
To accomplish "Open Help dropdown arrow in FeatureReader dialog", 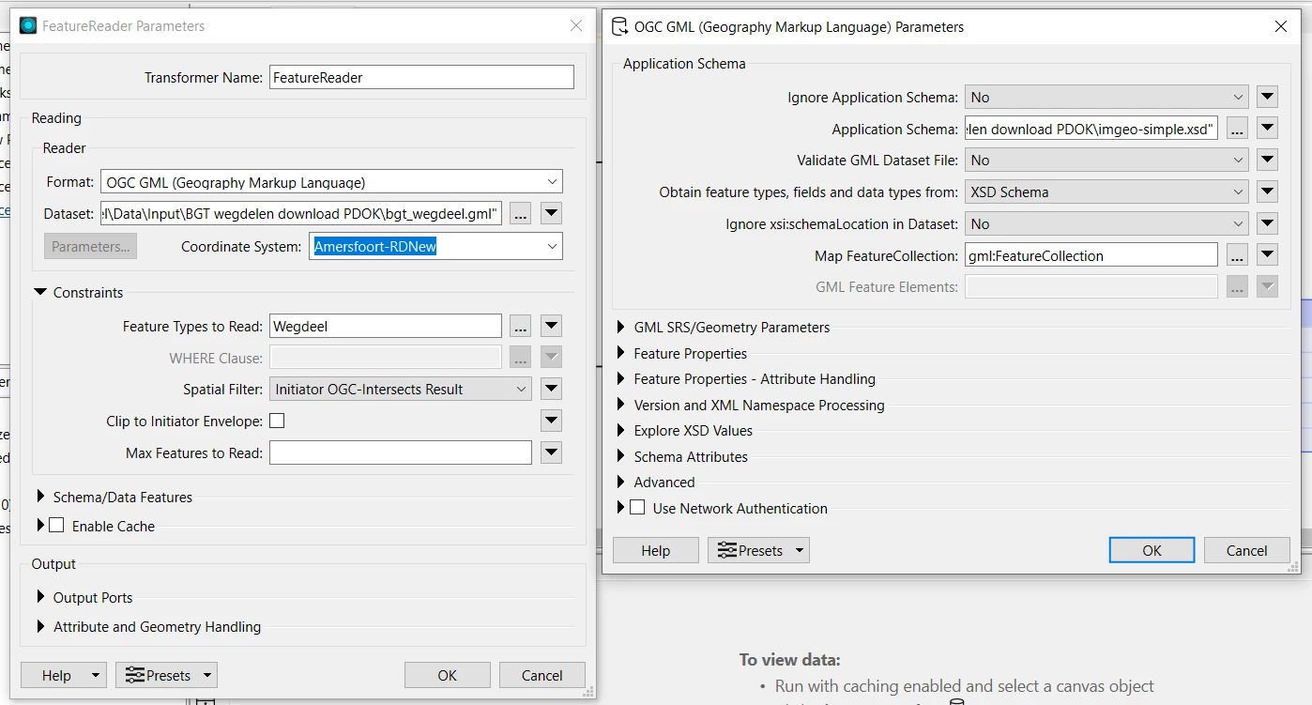I will (x=97, y=675).
